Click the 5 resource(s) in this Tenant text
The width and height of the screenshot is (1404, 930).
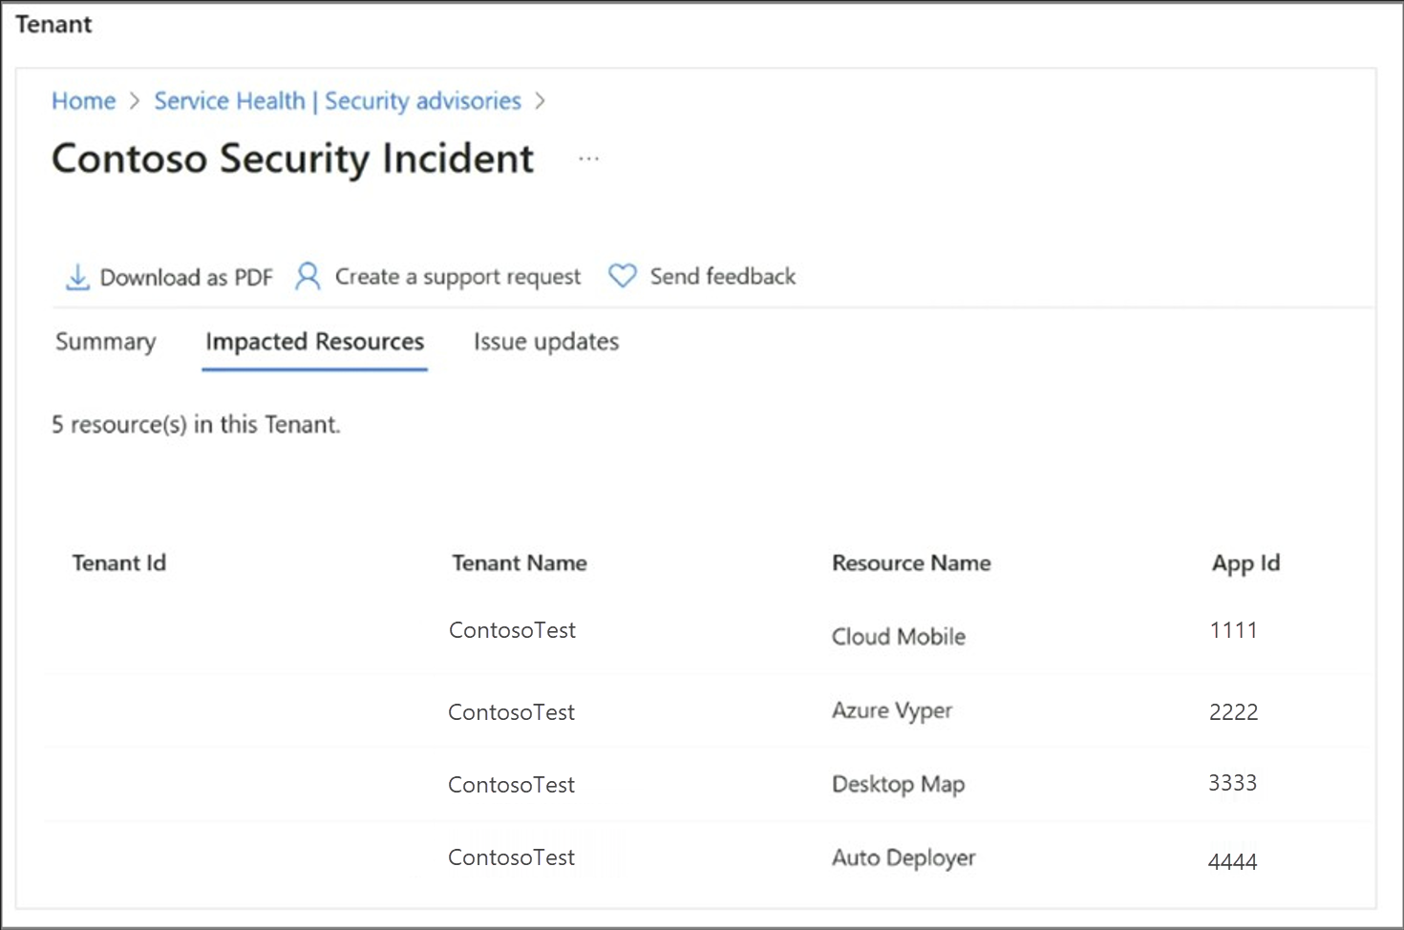coord(196,425)
